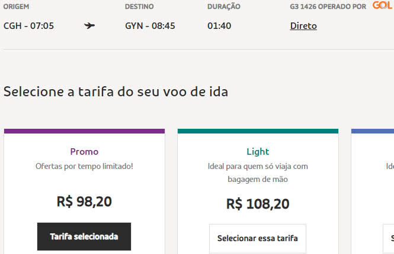Click the GYN - 08:45 arrival info

[150, 26]
